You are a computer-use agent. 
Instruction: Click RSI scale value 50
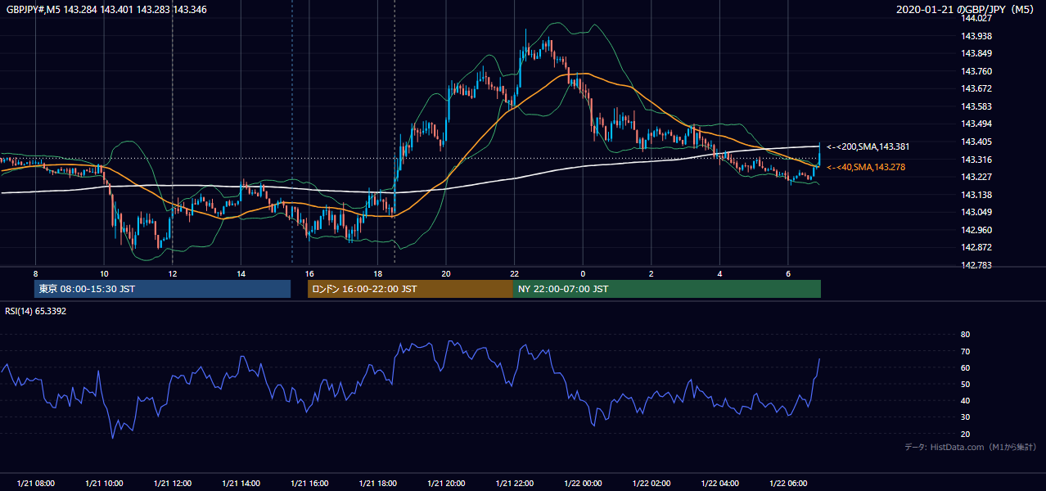click(965, 384)
